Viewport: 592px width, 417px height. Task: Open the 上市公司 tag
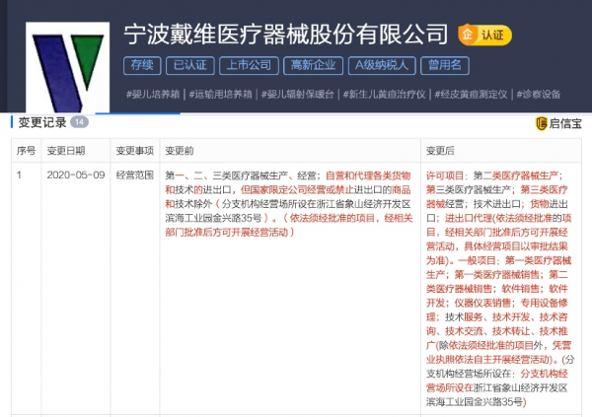click(x=249, y=66)
